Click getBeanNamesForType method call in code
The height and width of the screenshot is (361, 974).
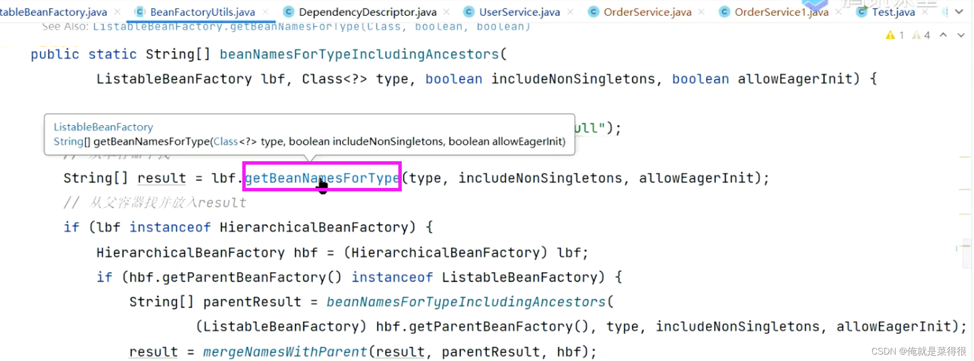tap(322, 178)
